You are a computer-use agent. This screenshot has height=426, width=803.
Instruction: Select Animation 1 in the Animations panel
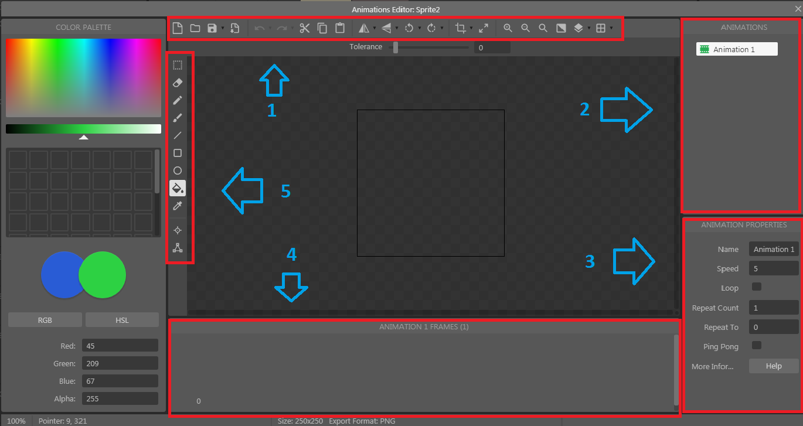click(x=736, y=49)
